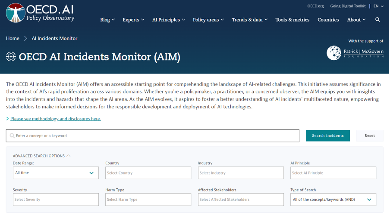
Task: Click the Date Range label
Action: coord(23,163)
